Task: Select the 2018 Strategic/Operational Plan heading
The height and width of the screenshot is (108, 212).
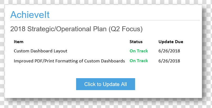Action: pos(76,29)
